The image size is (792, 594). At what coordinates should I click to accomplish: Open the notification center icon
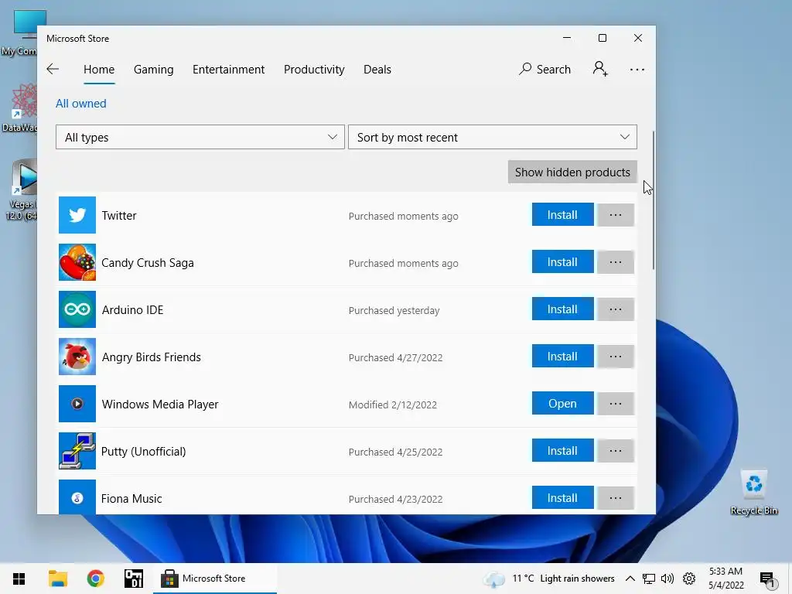pos(766,579)
